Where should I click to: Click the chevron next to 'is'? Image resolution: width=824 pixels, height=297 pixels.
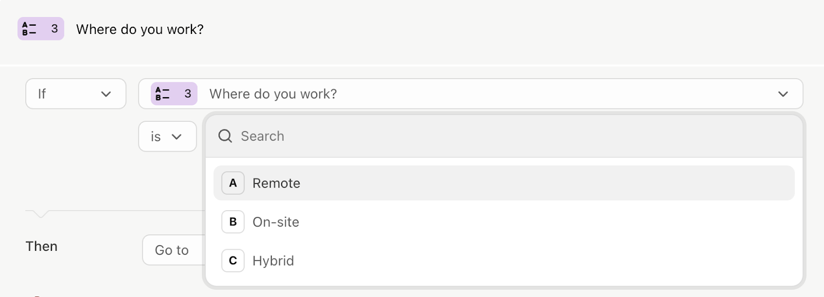coord(177,137)
